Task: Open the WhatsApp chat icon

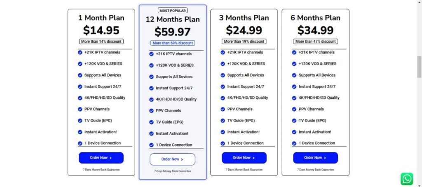Action: tap(407, 179)
